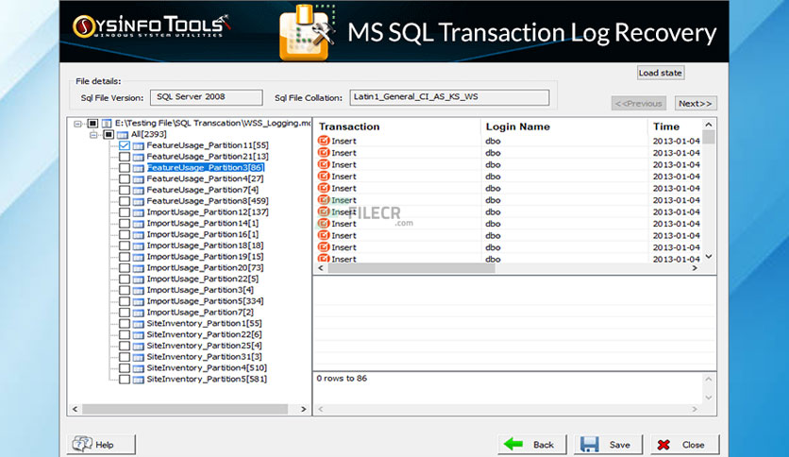The height and width of the screenshot is (457, 789).
Task: Click left arrow of tree panel scrollbar
Action: [x=75, y=409]
